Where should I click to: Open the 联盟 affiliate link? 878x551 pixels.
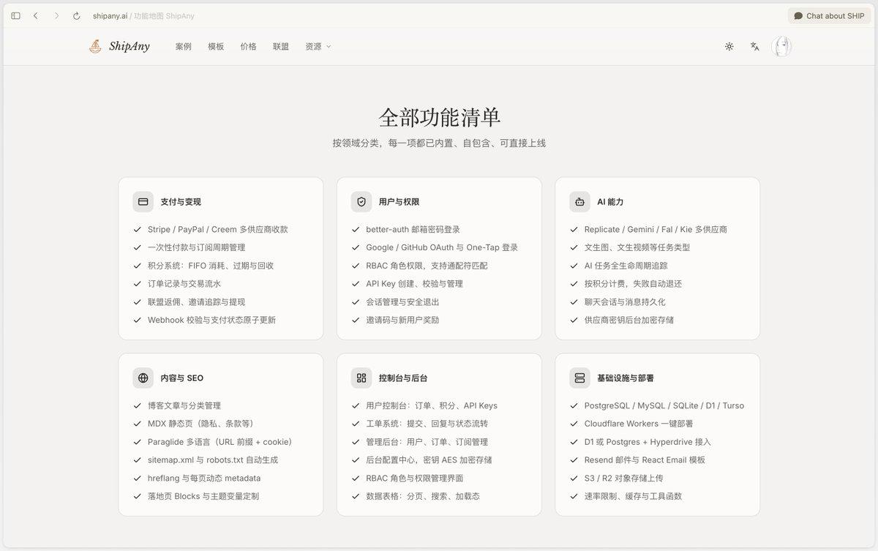pyautogui.click(x=281, y=46)
